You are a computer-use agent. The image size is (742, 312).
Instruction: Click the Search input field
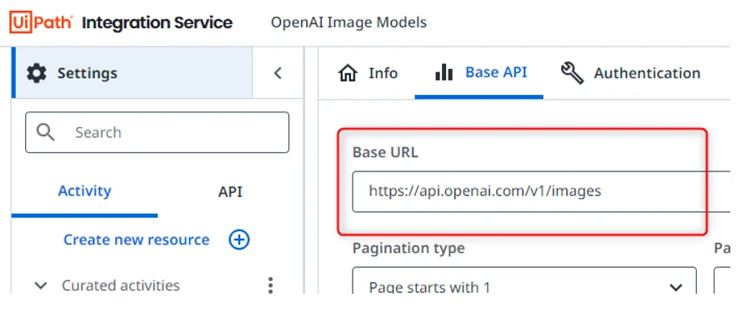click(157, 132)
